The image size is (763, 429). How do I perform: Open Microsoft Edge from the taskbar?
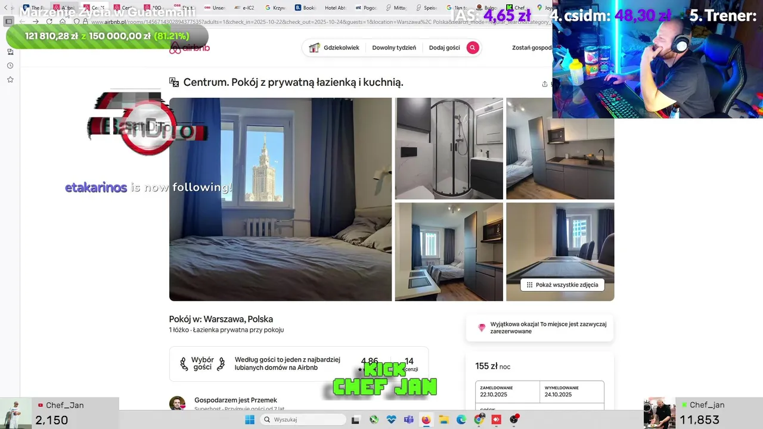[x=461, y=419]
